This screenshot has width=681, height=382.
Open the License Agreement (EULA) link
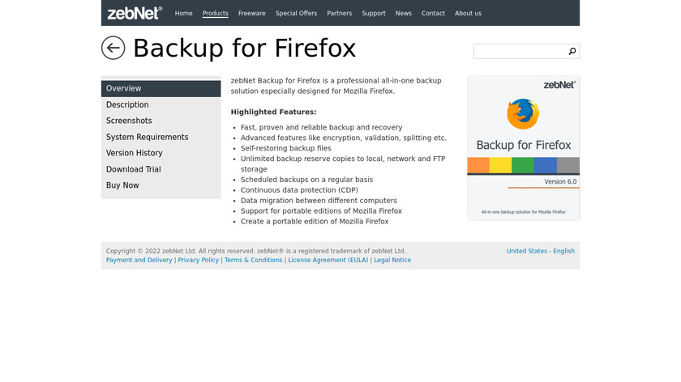pyautogui.click(x=328, y=260)
